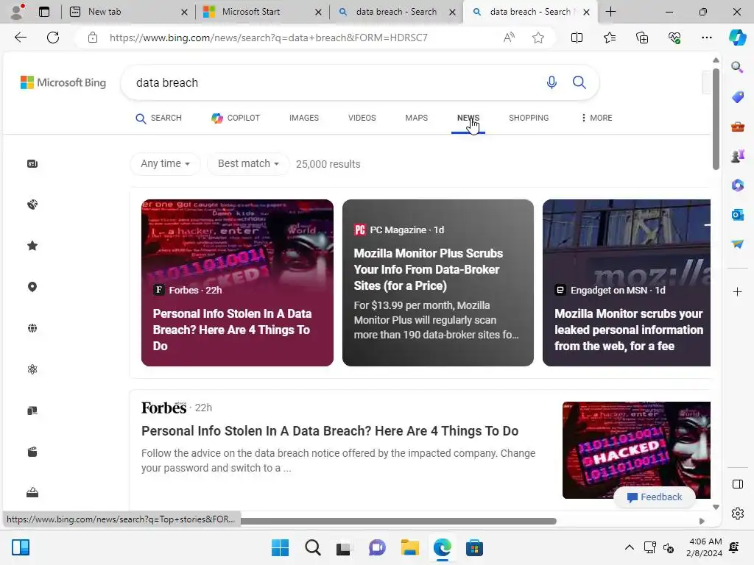
Task: Open the read aloud icon in address bar
Action: point(509,38)
